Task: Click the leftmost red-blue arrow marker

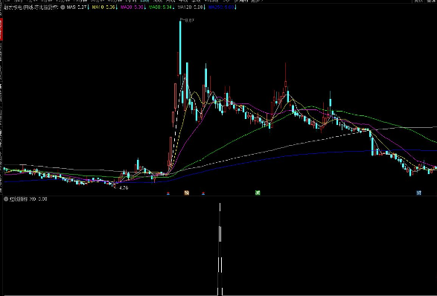Action: 168,193
